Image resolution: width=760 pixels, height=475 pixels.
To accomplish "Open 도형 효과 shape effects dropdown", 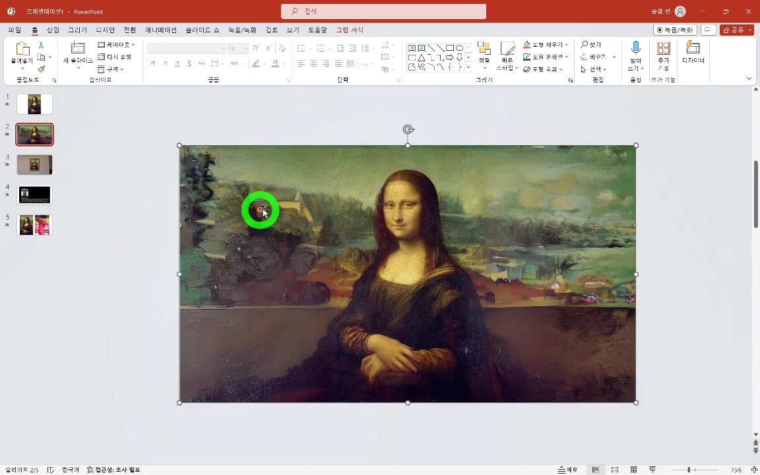I will click(543, 69).
